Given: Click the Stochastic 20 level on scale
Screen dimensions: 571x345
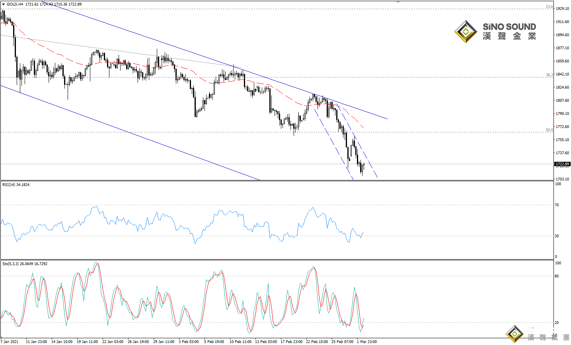Looking at the screenshot, I should click(x=557, y=323).
